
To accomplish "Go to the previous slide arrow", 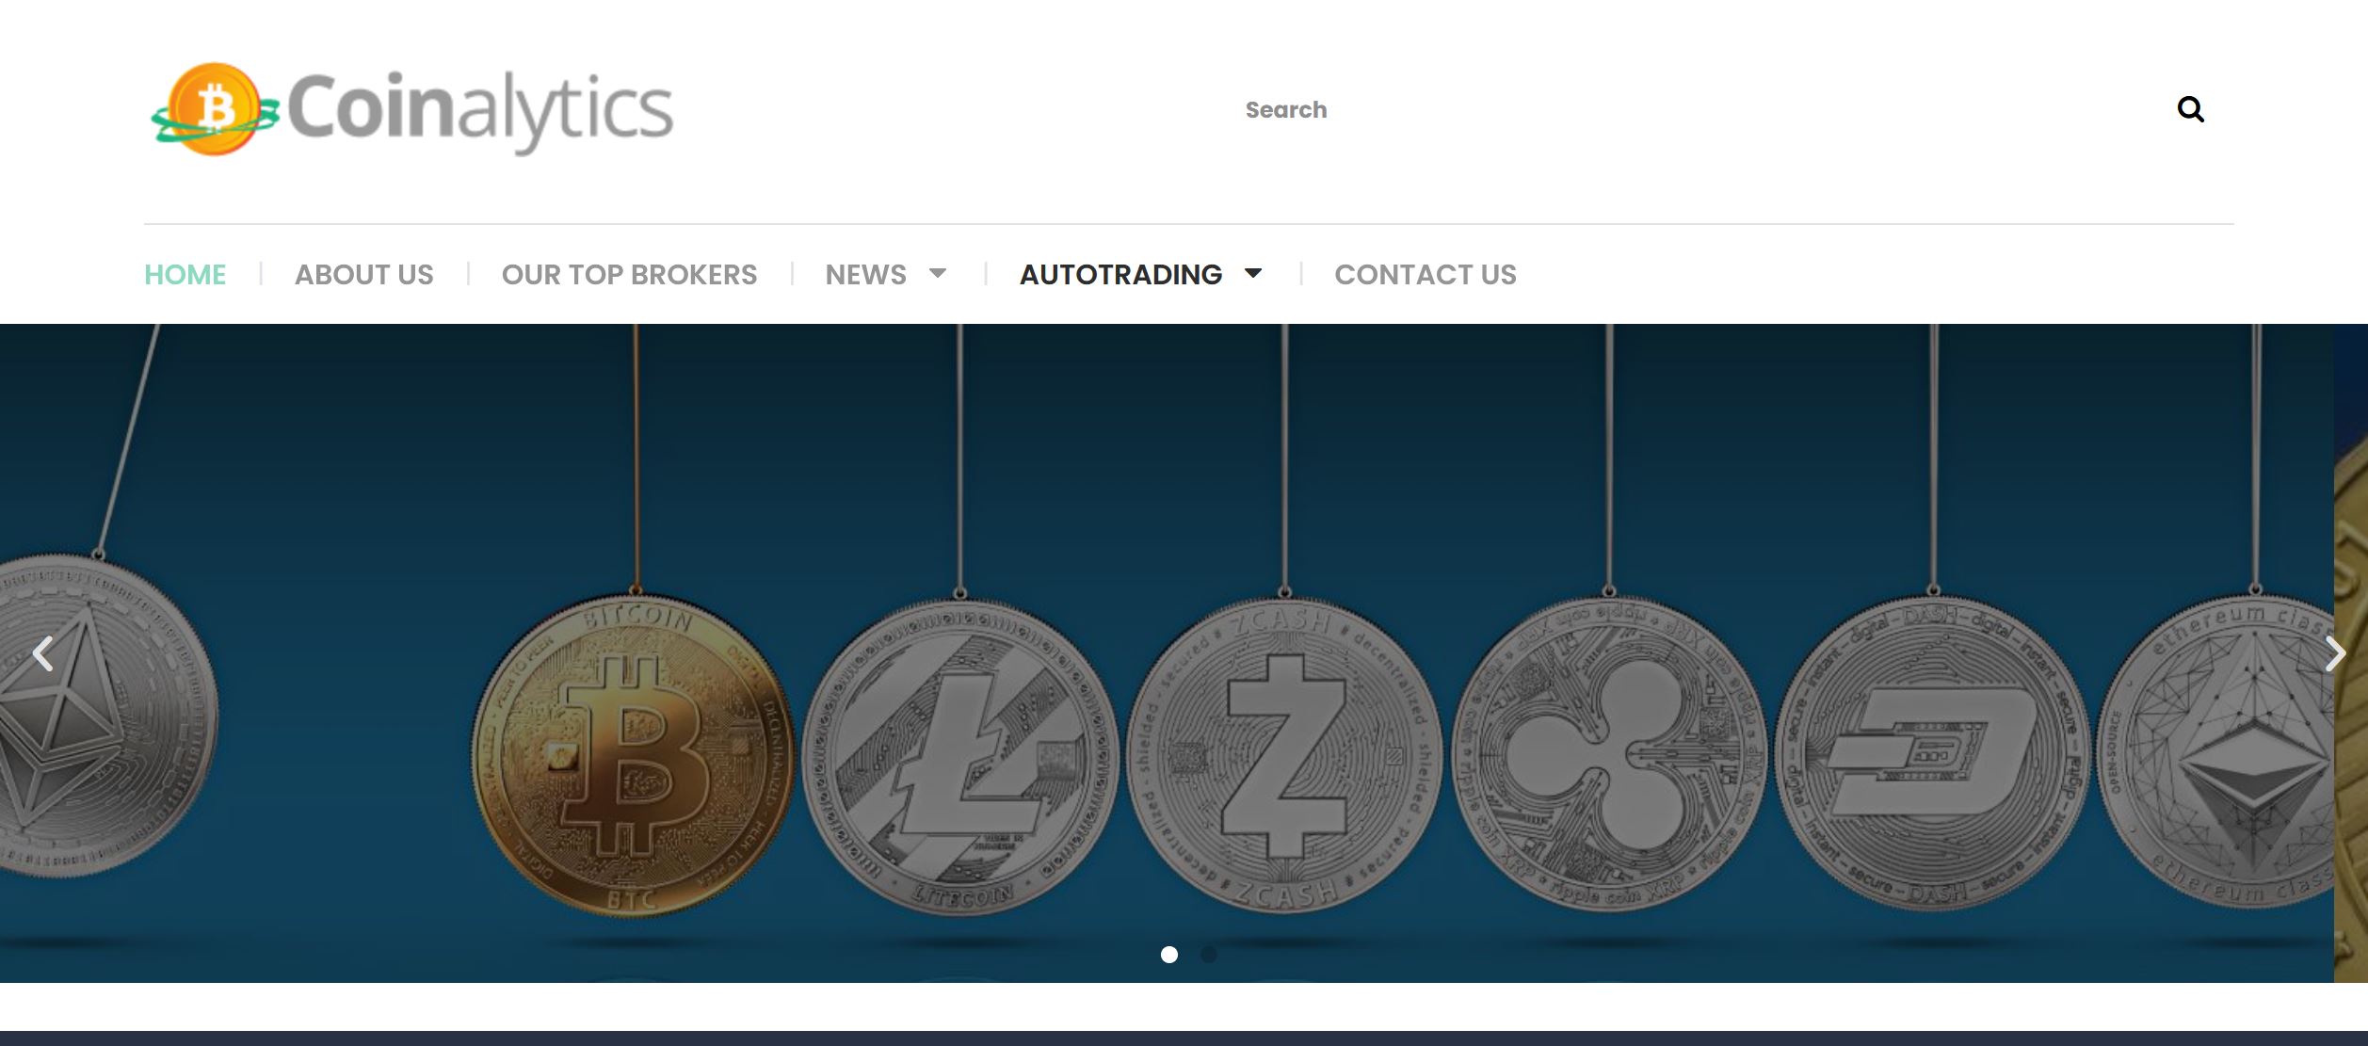I will (x=42, y=653).
